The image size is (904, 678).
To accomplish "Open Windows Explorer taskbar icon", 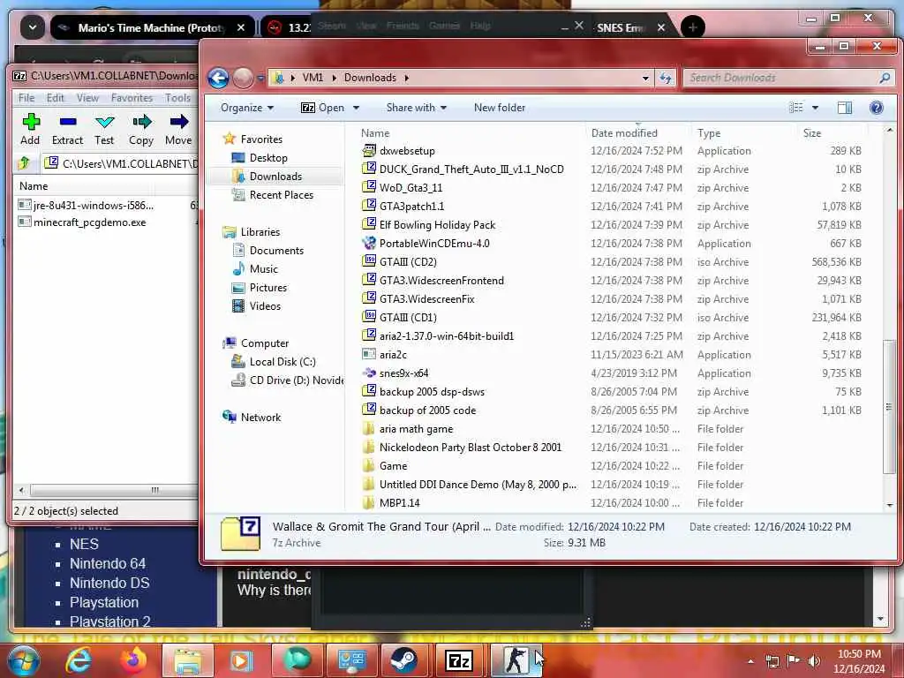I will tap(188, 660).
